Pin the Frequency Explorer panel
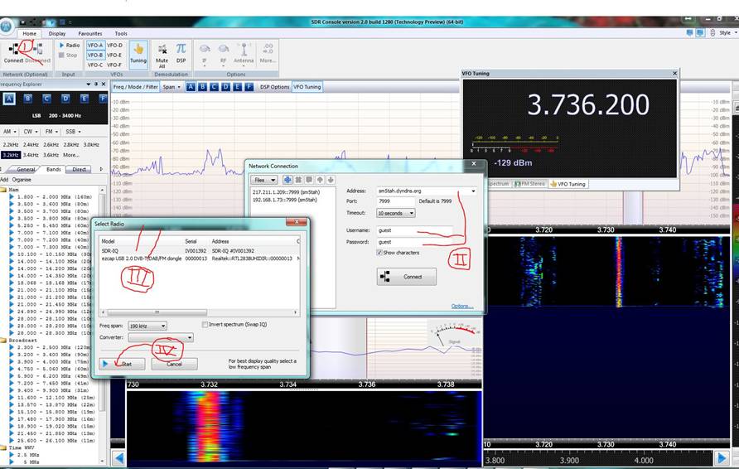This screenshot has width=739, height=469. click(96, 84)
